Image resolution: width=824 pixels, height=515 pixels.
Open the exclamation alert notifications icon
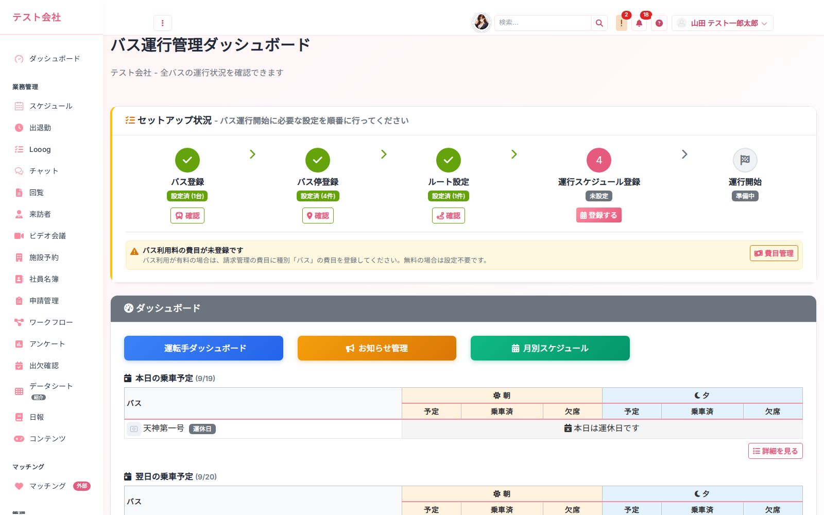pos(622,23)
